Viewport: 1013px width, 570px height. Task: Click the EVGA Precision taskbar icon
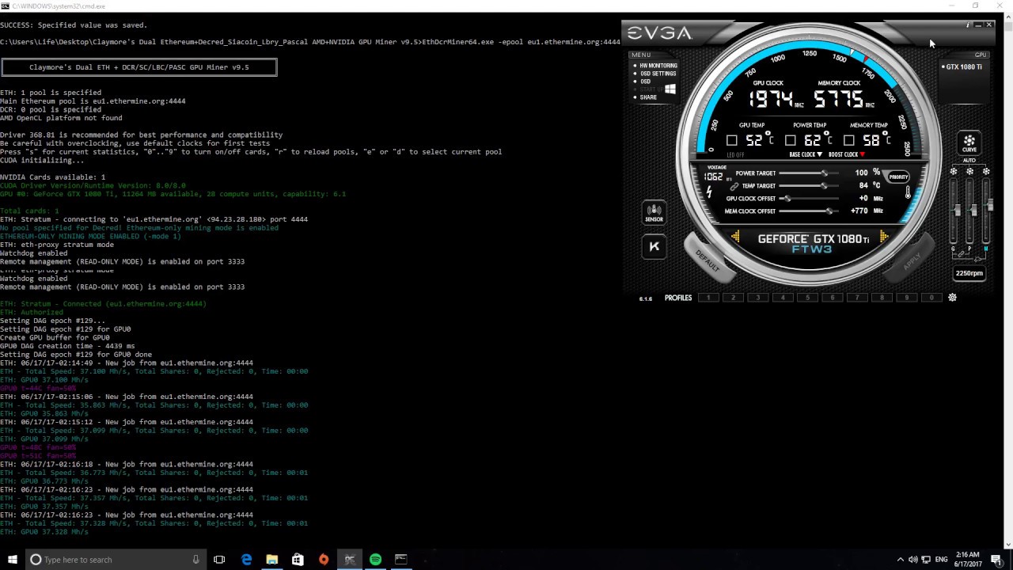[x=349, y=560]
